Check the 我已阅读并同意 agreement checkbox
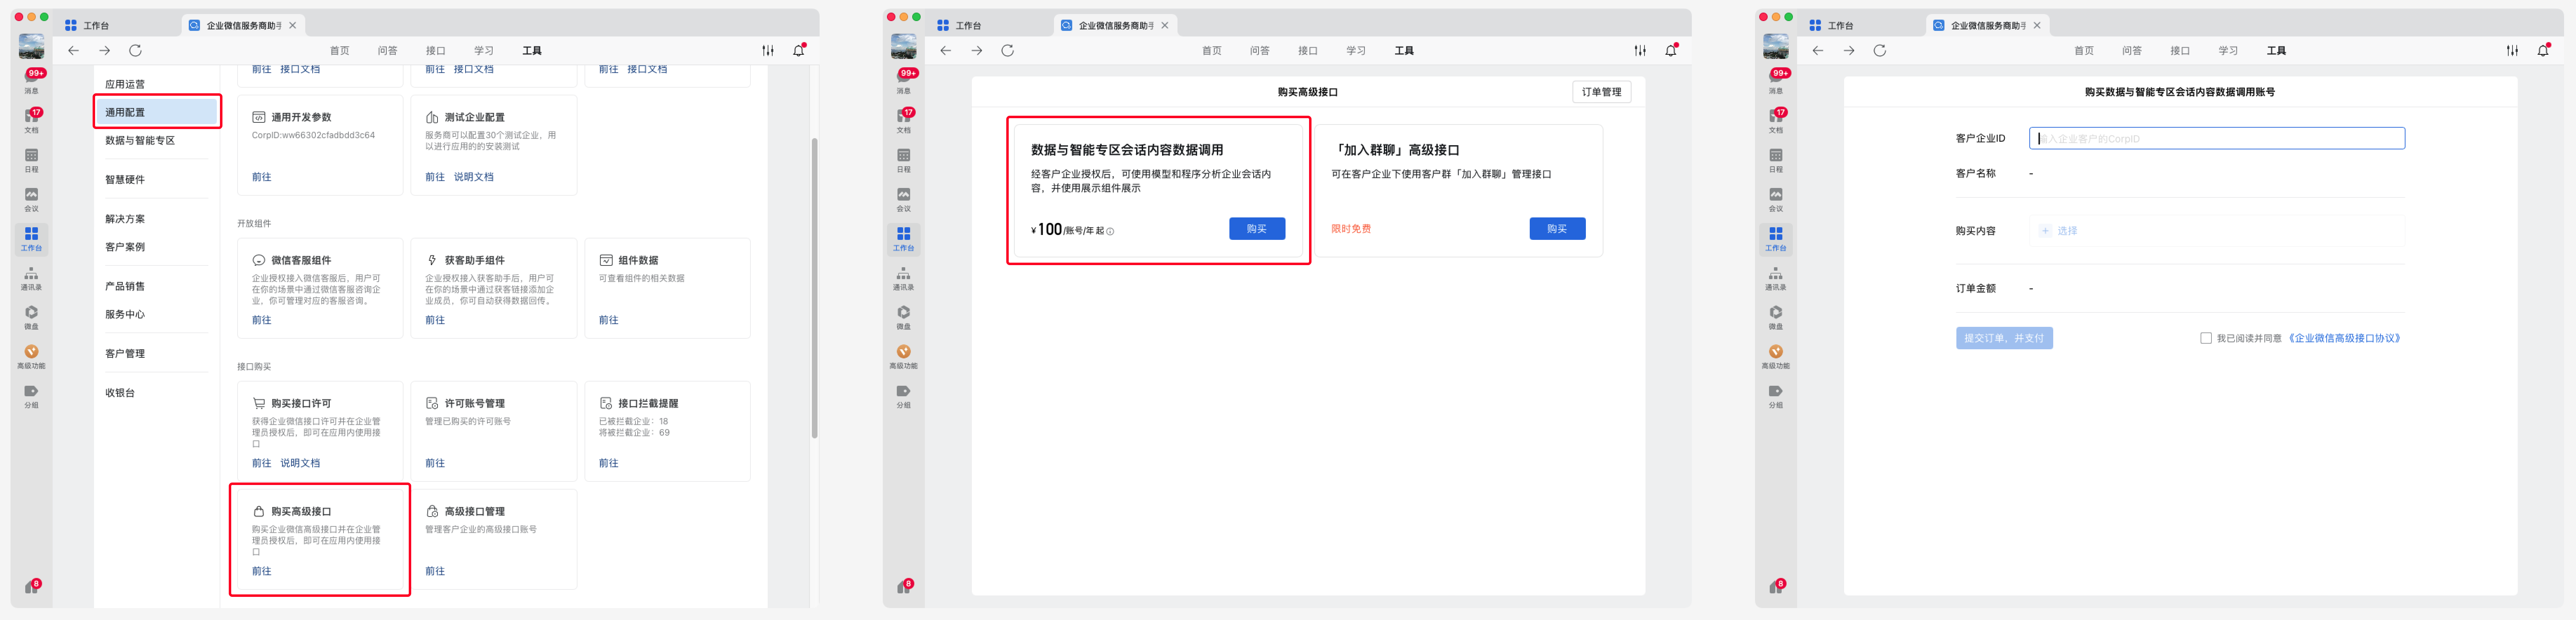 [2205, 338]
